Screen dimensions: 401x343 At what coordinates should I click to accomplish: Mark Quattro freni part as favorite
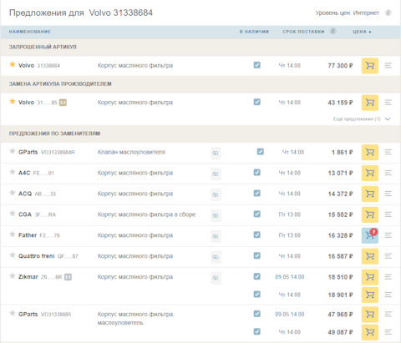tap(13, 255)
